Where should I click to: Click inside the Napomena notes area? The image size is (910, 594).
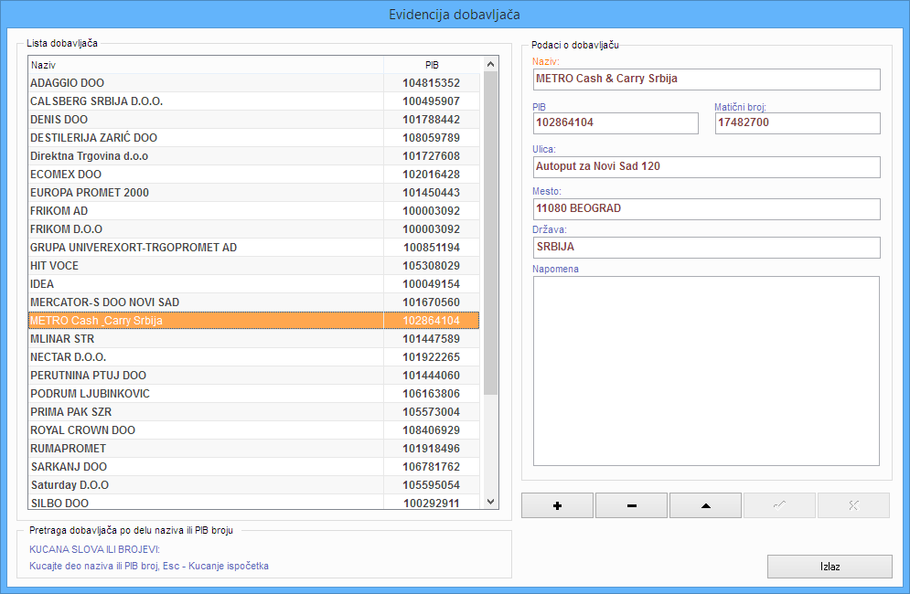tap(705, 370)
